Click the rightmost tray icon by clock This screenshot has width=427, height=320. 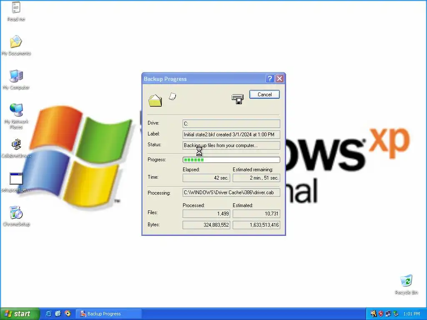tap(396, 314)
